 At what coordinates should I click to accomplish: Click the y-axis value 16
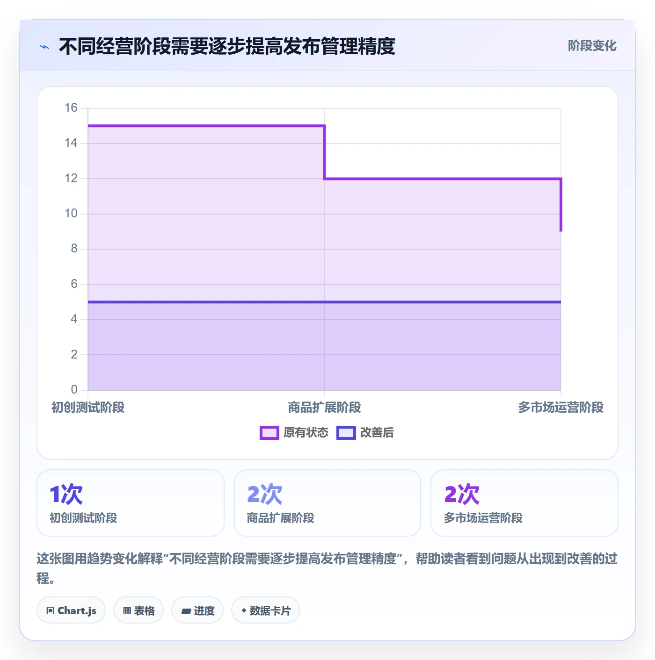(71, 108)
